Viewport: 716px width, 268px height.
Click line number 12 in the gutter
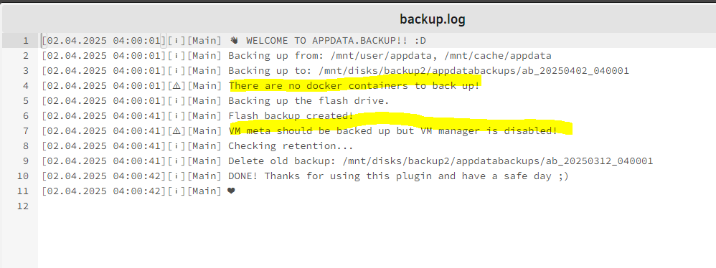tap(23, 206)
